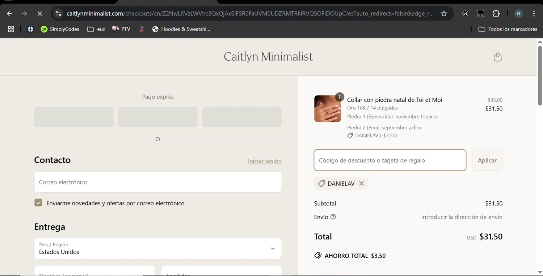Click the third express payment button
The height and width of the screenshot is (276, 543).
click(x=242, y=117)
